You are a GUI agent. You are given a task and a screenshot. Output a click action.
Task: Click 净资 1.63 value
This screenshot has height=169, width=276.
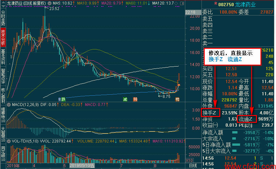[232, 119]
